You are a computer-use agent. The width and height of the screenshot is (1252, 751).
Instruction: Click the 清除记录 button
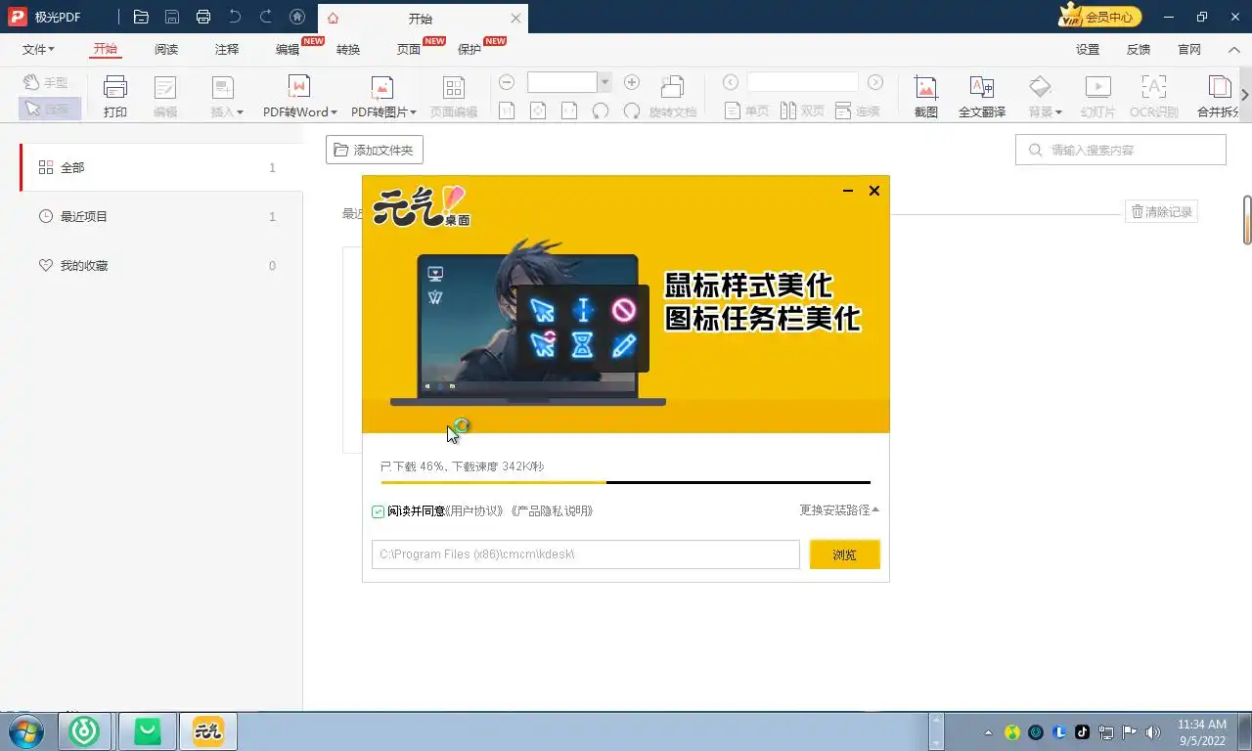coord(1161,211)
